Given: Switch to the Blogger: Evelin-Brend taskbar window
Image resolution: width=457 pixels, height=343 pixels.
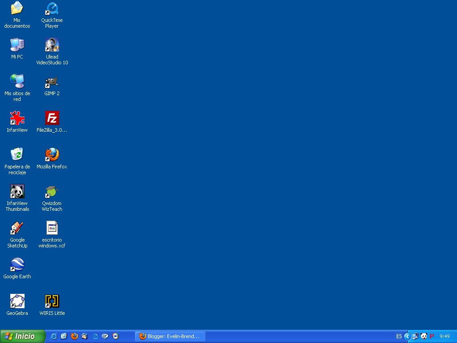Looking at the screenshot, I should click(x=170, y=336).
